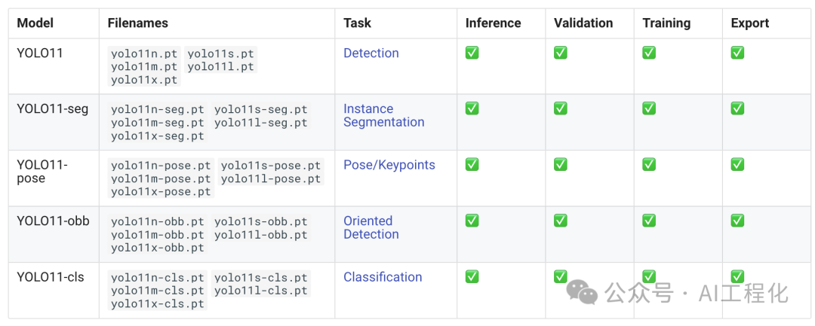Select the yolo11s-seg.pt filename code
The image size is (815, 326).
261,109
